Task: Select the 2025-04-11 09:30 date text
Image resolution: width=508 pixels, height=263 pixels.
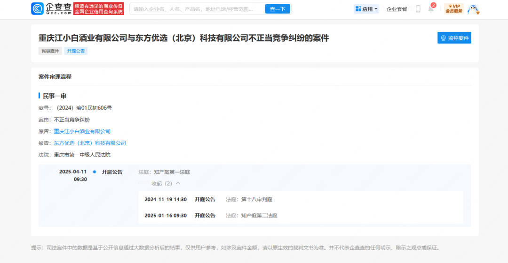Action: coord(73,175)
